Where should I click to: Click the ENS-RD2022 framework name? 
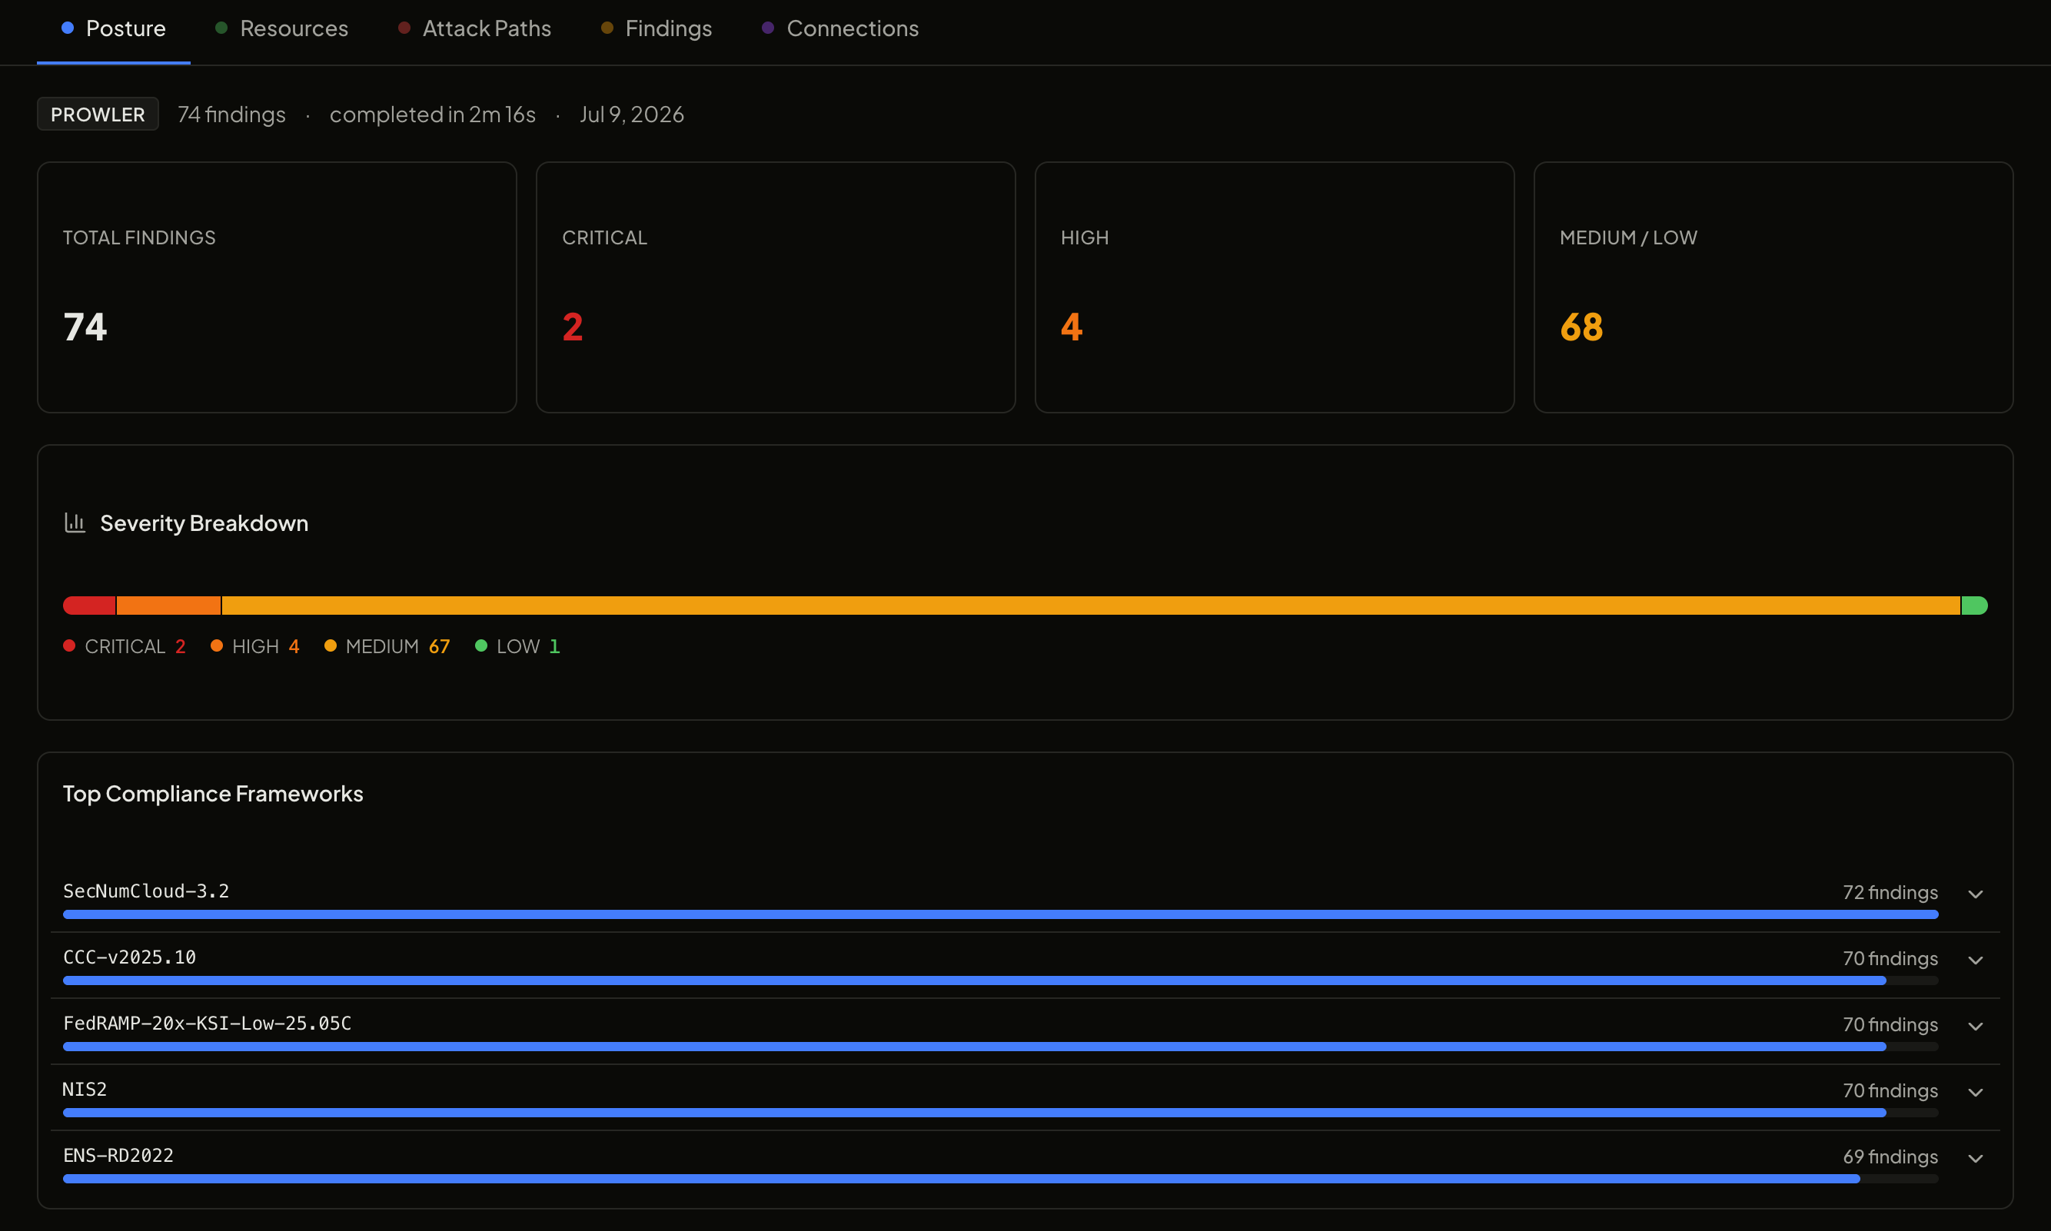point(118,1156)
